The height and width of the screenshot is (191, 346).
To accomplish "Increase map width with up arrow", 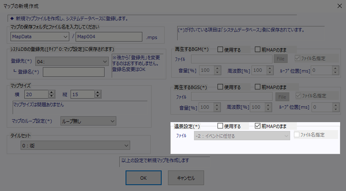I will [51, 92].
